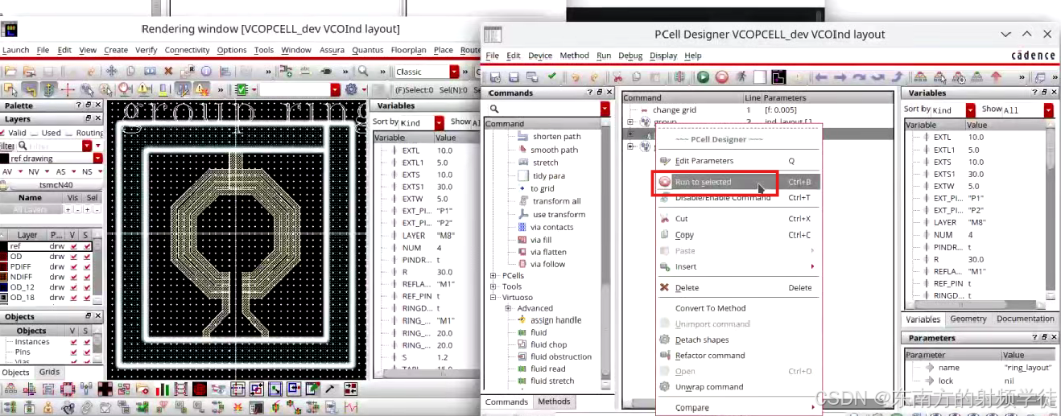Open the Commands search field dropdown arrow

tap(605, 109)
